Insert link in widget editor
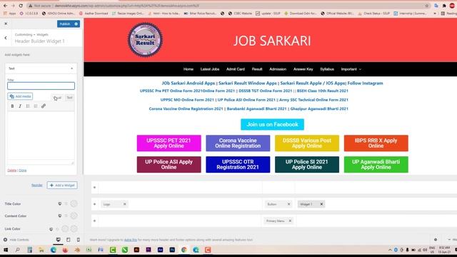Viewport: 457px width, 257px height. pos(44,106)
